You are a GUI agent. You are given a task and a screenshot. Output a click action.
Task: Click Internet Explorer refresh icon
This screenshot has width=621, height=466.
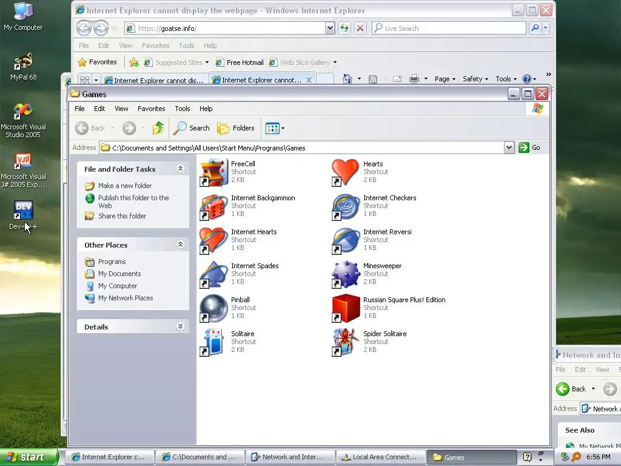344,28
